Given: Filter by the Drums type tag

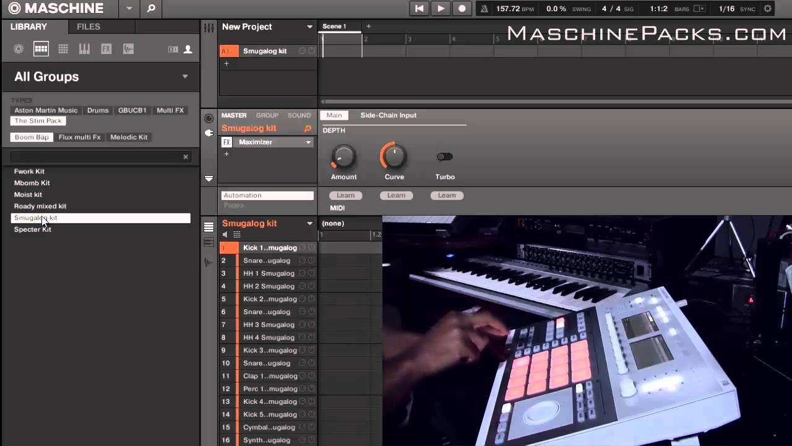Looking at the screenshot, I should click(x=98, y=110).
